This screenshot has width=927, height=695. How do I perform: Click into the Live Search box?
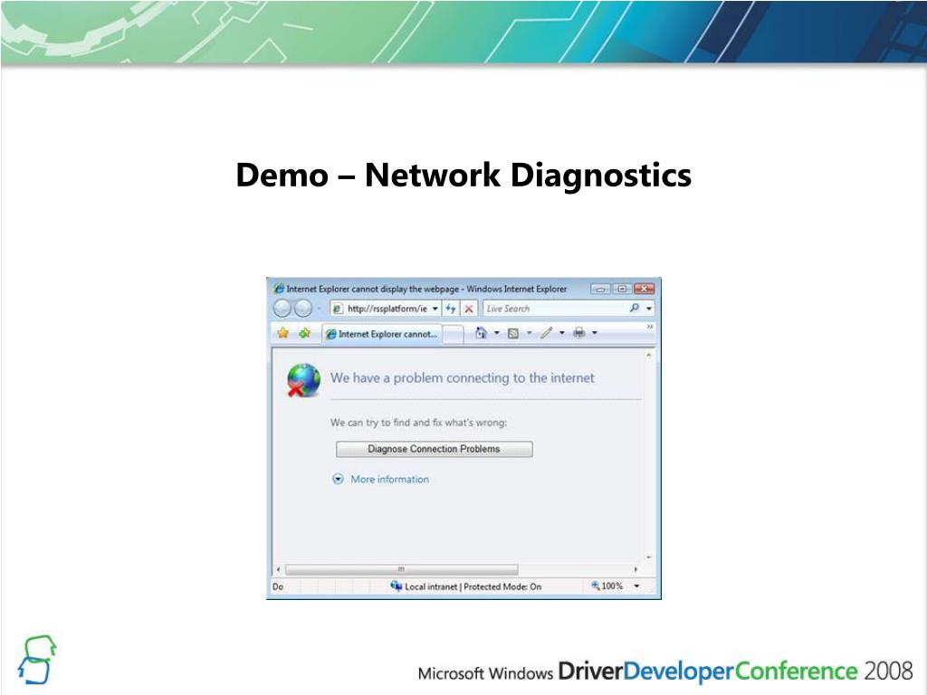[555, 309]
